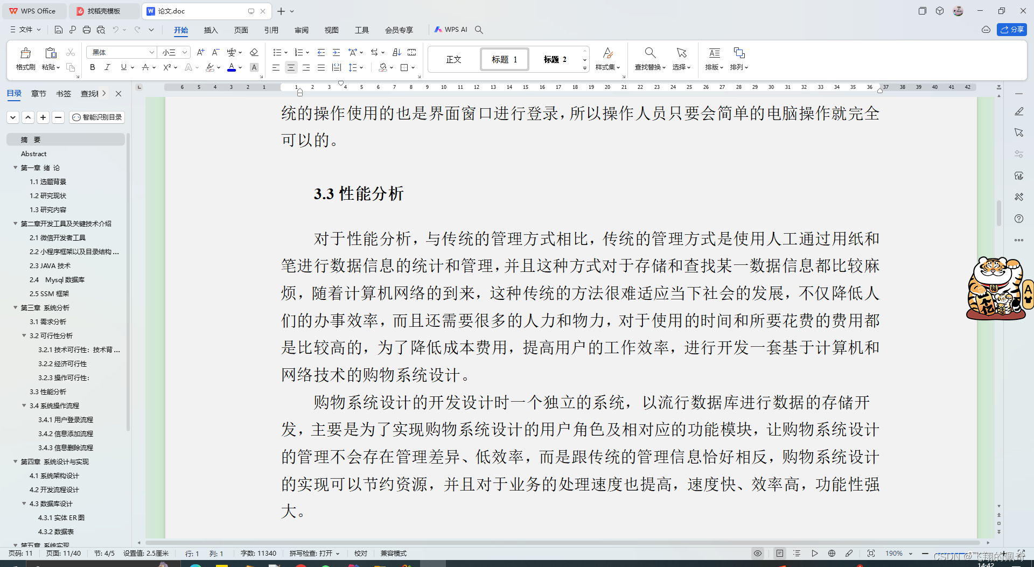The height and width of the screenshot is (567, 1034).
Task: Set align right paragraph
Action: (x=306, y=67)
